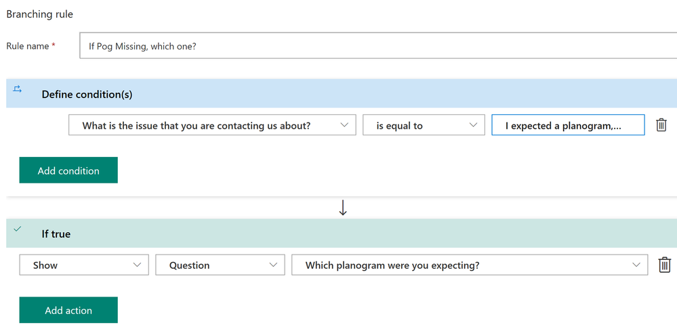Click the chevron on the Question dropdown

pyautogui.click(x=274, y=265)
